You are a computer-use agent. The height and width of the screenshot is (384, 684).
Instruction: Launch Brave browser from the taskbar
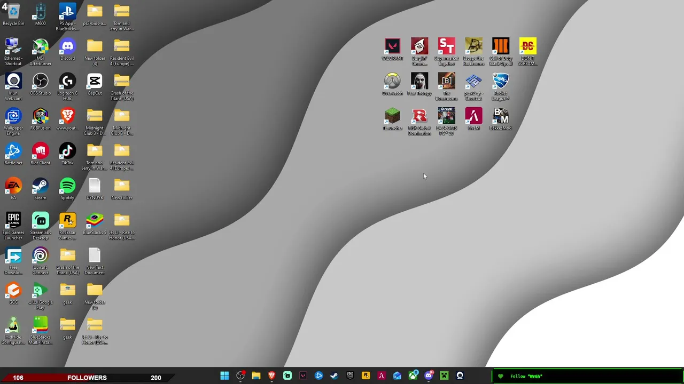[x=271, y=376]
